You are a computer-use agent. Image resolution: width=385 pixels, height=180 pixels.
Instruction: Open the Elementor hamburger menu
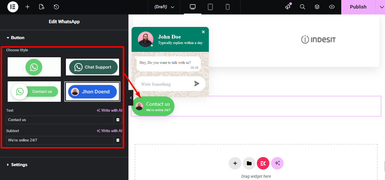(13, 7)
